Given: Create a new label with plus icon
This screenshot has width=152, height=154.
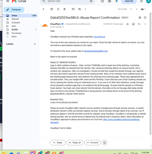Looking at the screenshot, I should click(x=35, y=44).
